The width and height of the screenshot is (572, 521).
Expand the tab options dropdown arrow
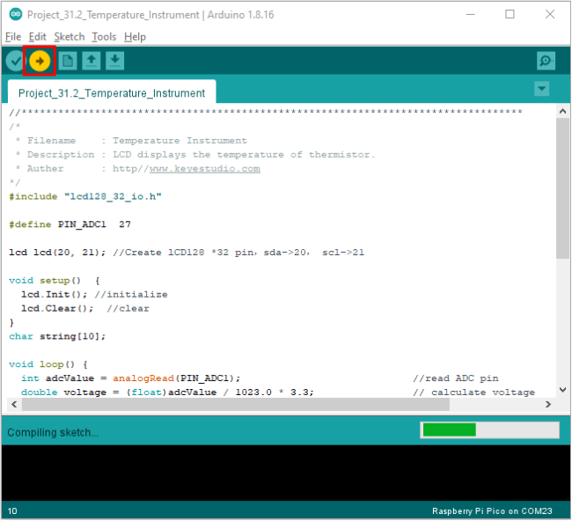pos(542,89)
